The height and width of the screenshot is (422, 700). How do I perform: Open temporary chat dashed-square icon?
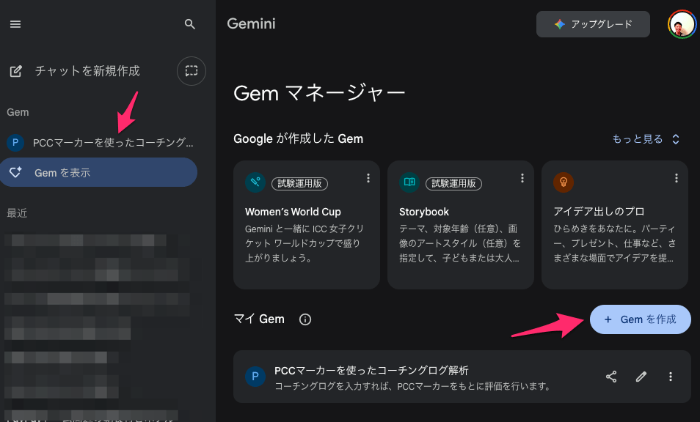tap(192, 71)
